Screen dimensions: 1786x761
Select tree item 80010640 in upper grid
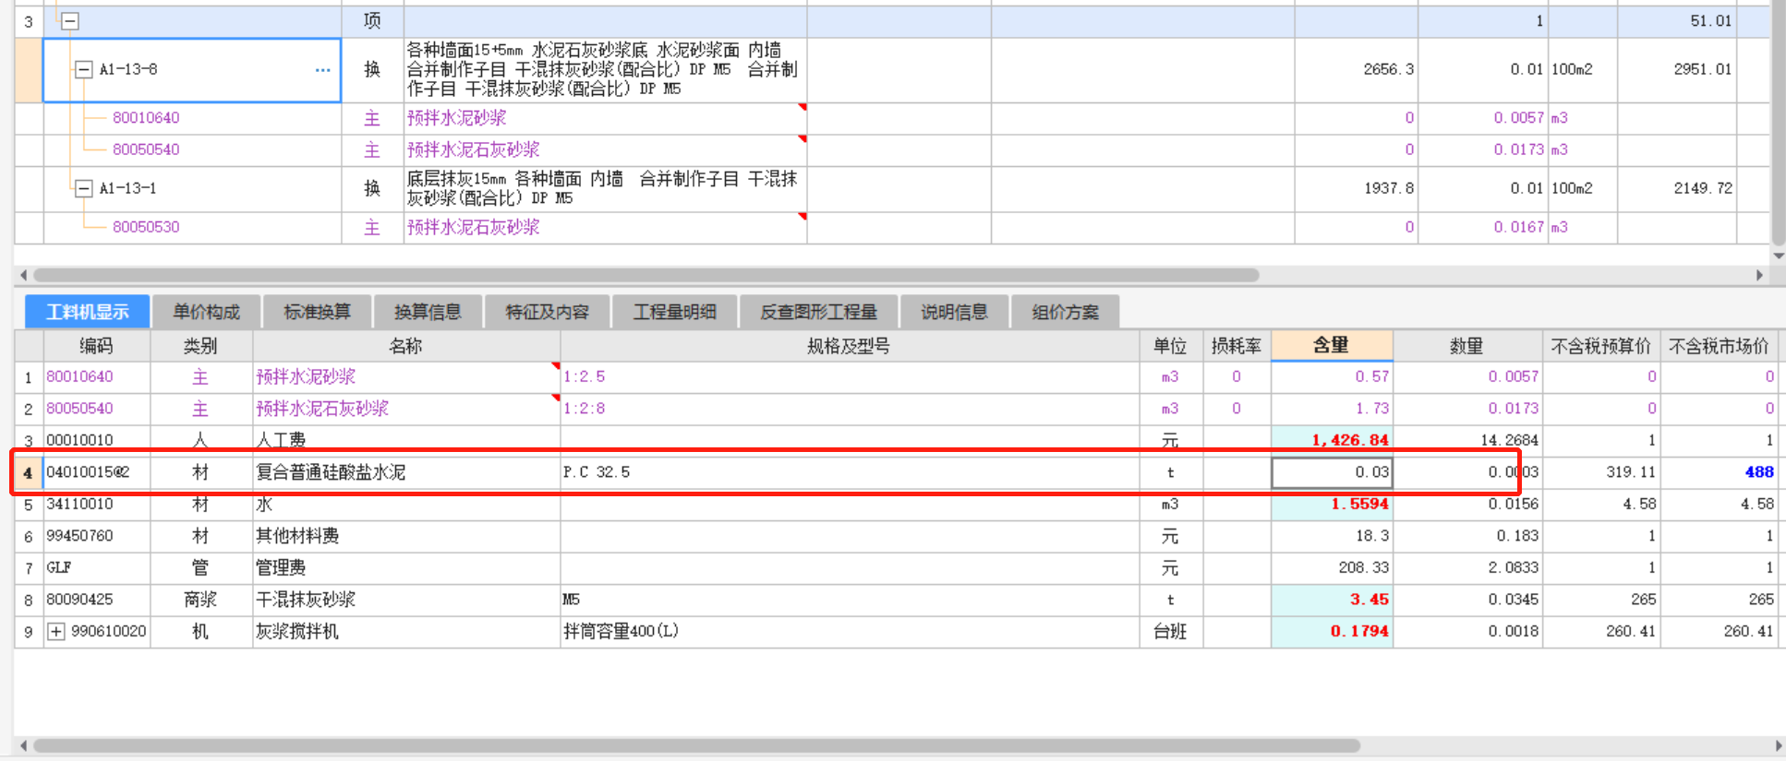[146, 118]
